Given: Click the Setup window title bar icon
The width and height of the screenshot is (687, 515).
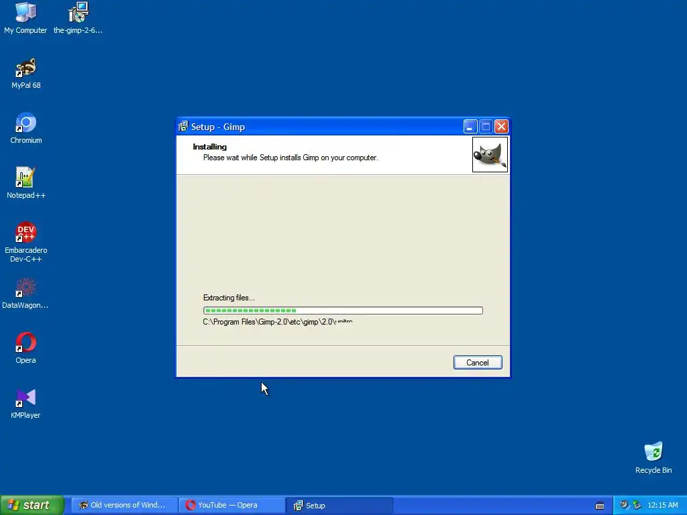Looking at the screenshot, I should [x=183, y=127].
